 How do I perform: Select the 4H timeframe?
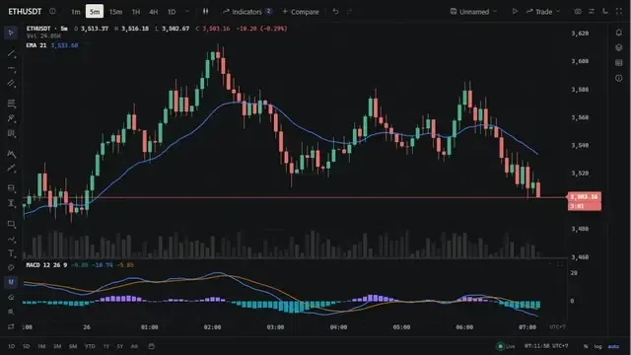[154, 12]
